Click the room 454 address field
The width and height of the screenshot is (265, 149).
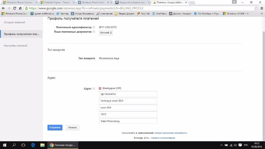pos(128,107)
